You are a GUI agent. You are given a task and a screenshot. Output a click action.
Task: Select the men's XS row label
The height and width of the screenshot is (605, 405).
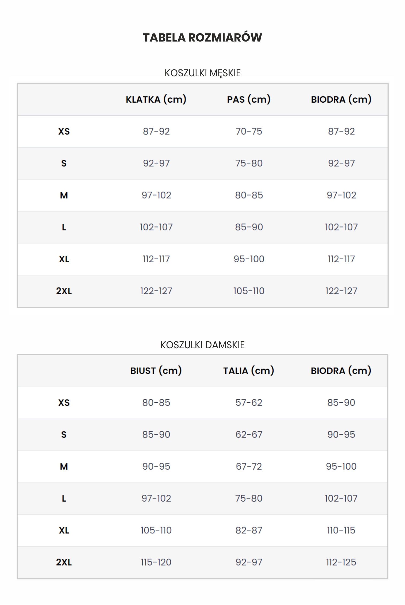(64, 132)
